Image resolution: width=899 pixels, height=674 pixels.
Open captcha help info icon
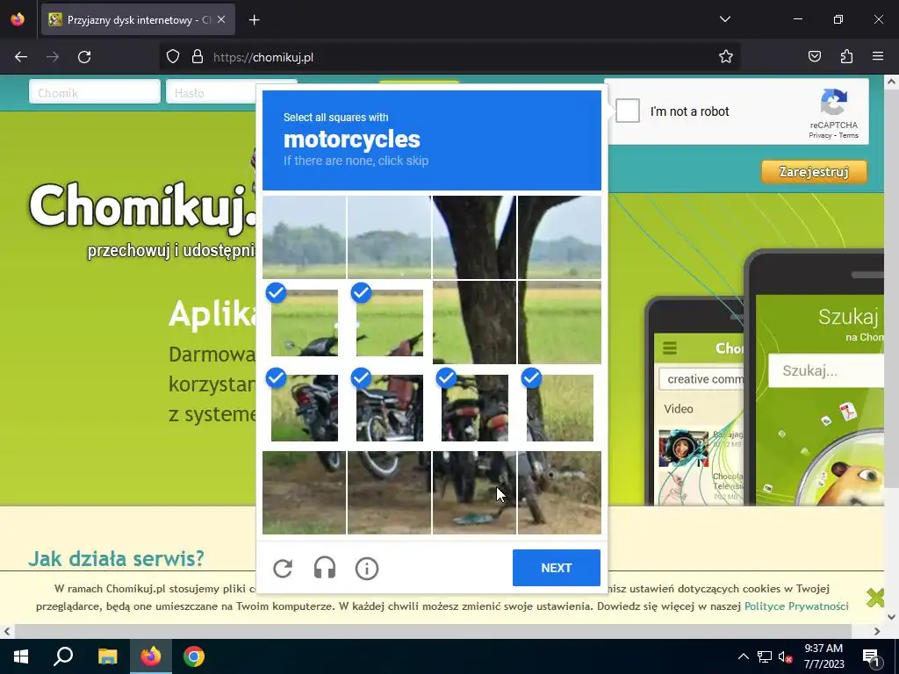[x=367, y=568]
